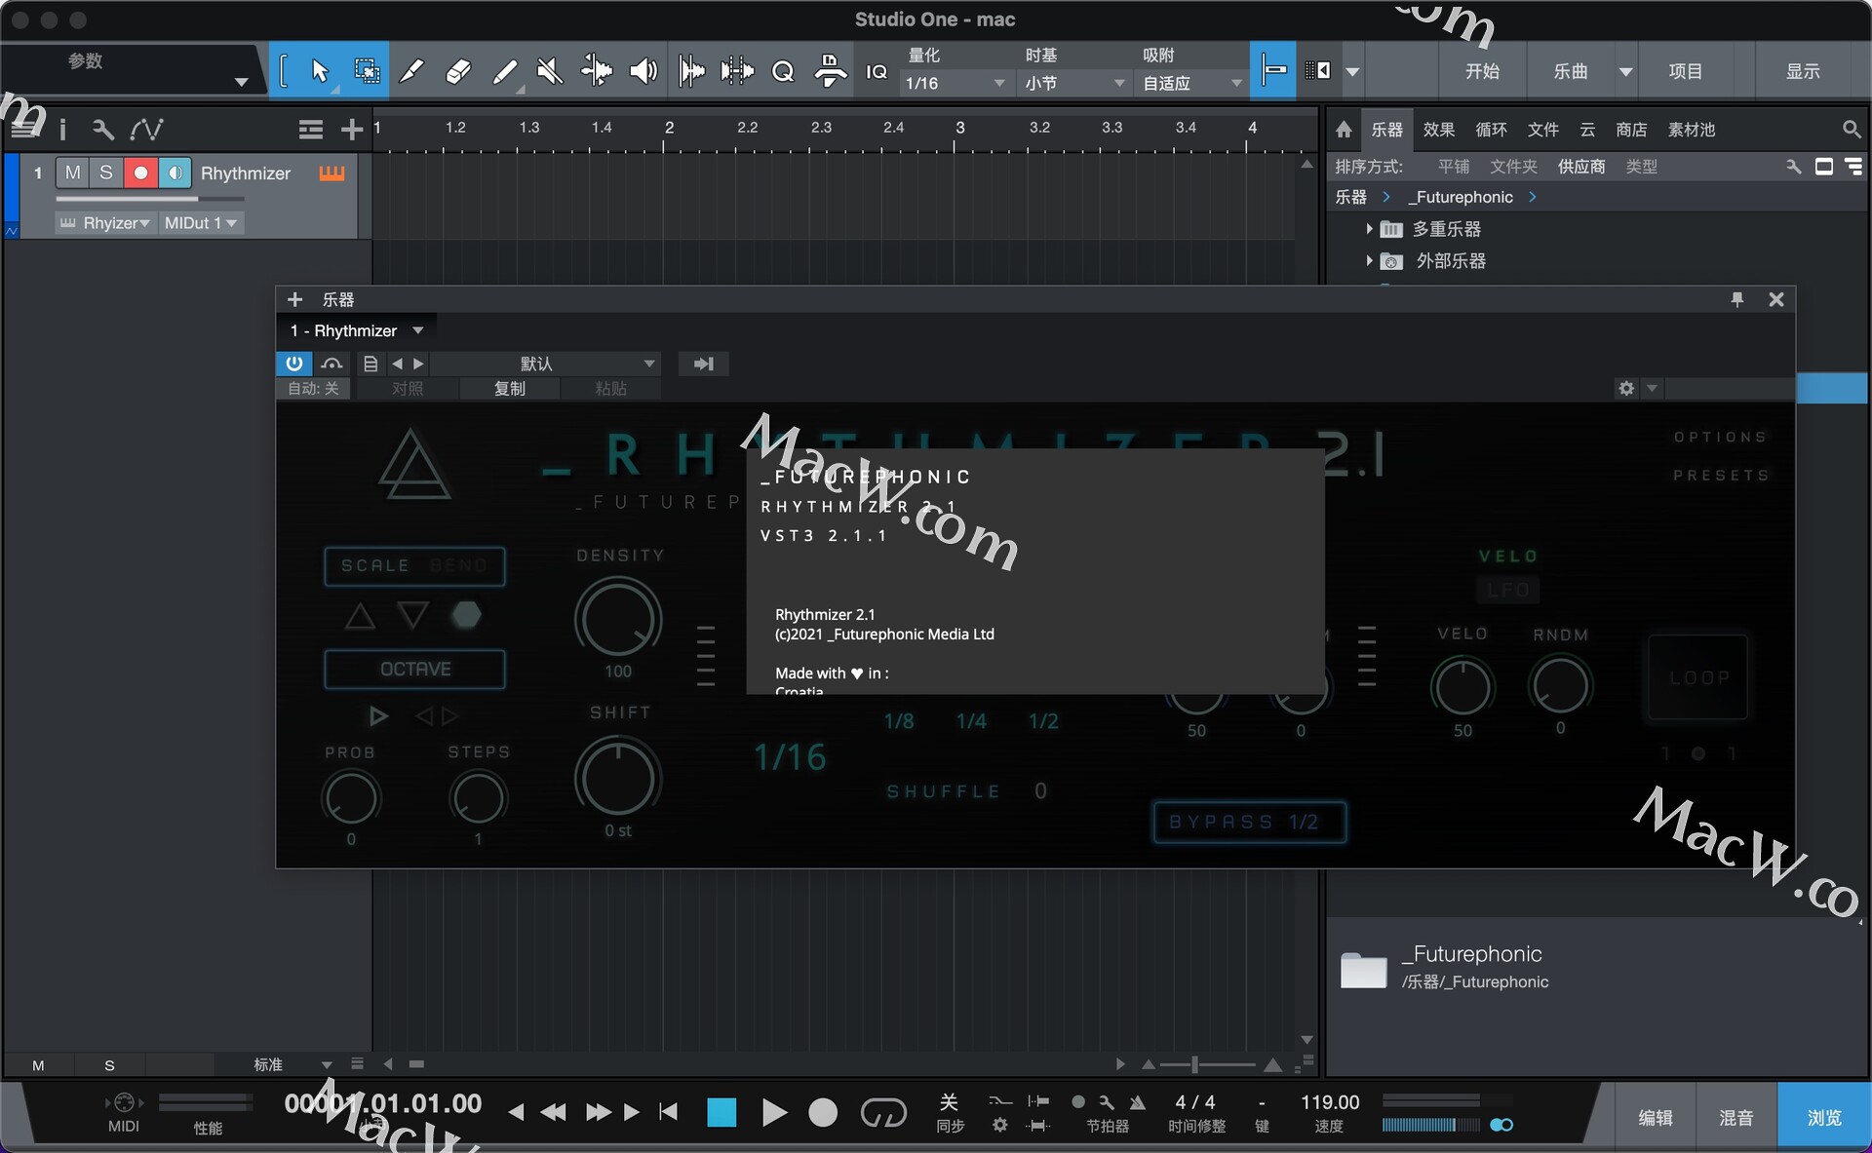Open the track inspector i icon
This screenshot has height=1153, width=1872.
pyautogui.click(x=62, y=129)
